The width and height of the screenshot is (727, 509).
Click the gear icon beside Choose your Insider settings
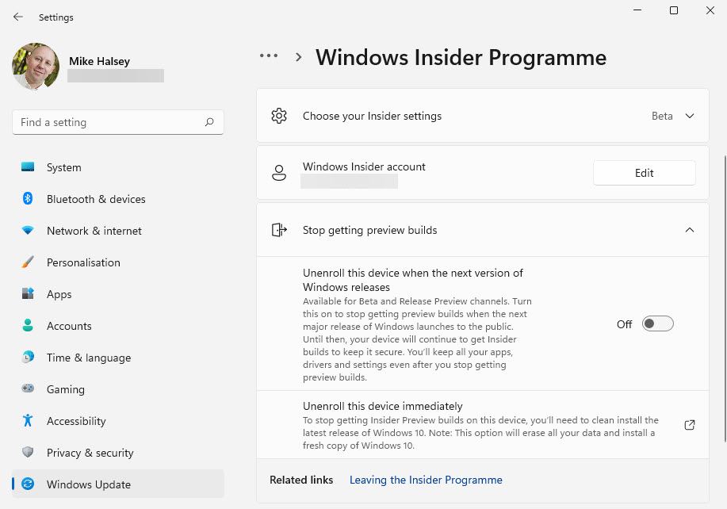point(279,116)
